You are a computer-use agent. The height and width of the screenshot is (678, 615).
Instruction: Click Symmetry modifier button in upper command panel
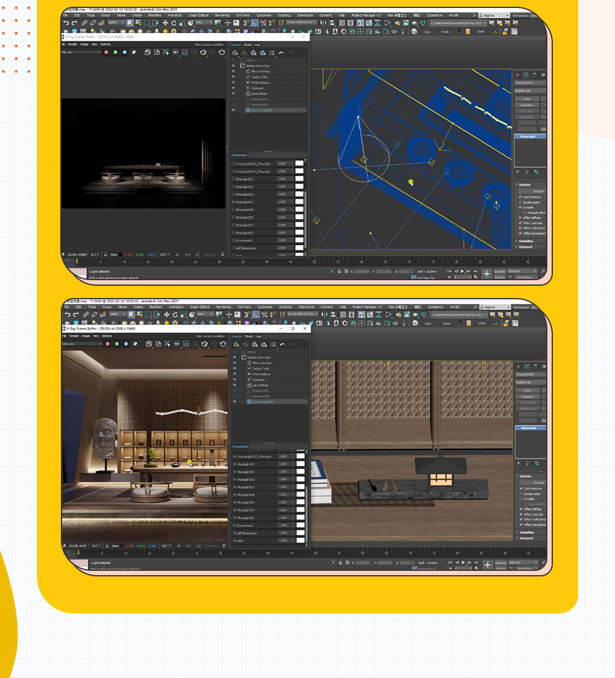[x=527, y=105]
